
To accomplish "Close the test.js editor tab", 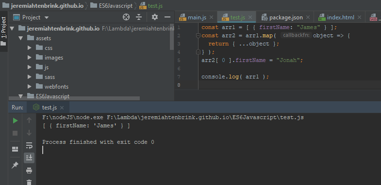I will tap(250, 17).
